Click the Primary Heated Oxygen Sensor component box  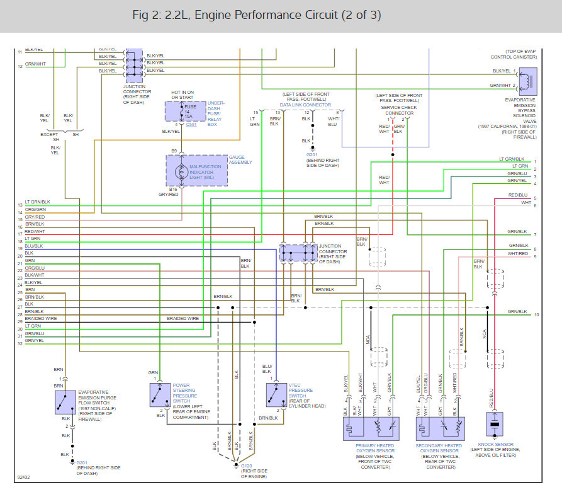pos(371,429)
